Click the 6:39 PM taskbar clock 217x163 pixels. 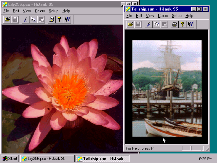coord(205,159)
